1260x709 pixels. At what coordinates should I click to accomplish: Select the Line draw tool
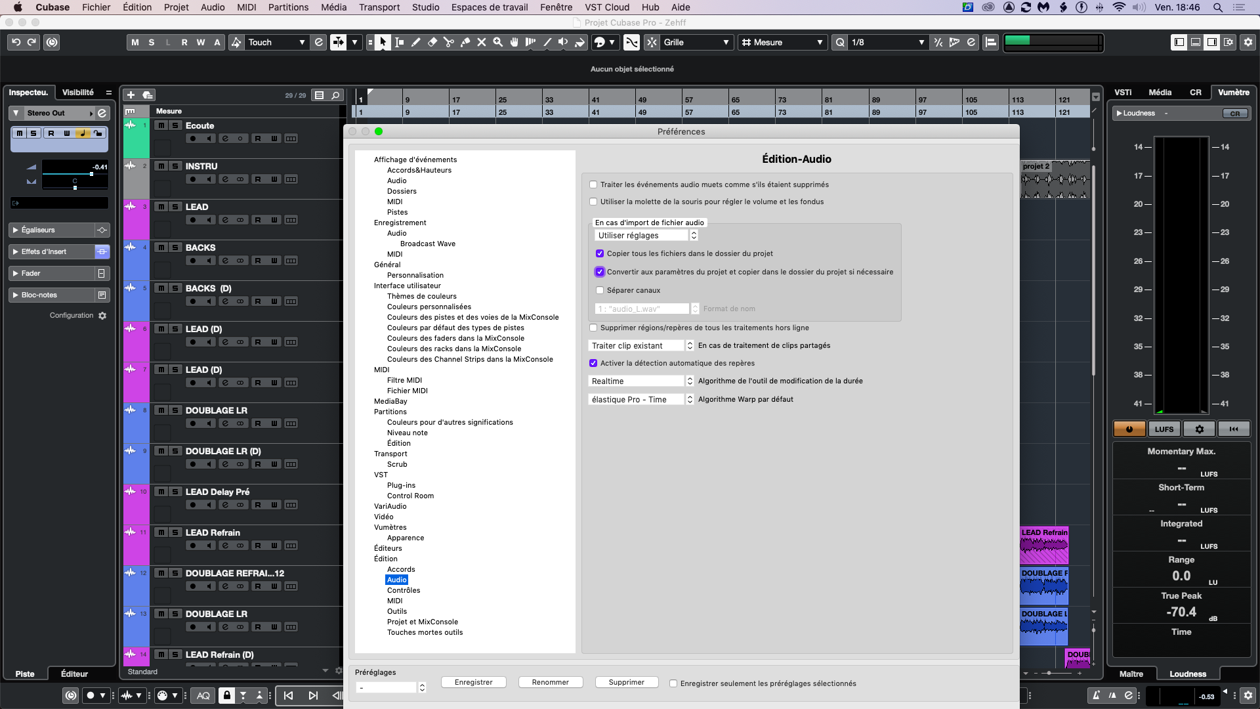point(547,42)
